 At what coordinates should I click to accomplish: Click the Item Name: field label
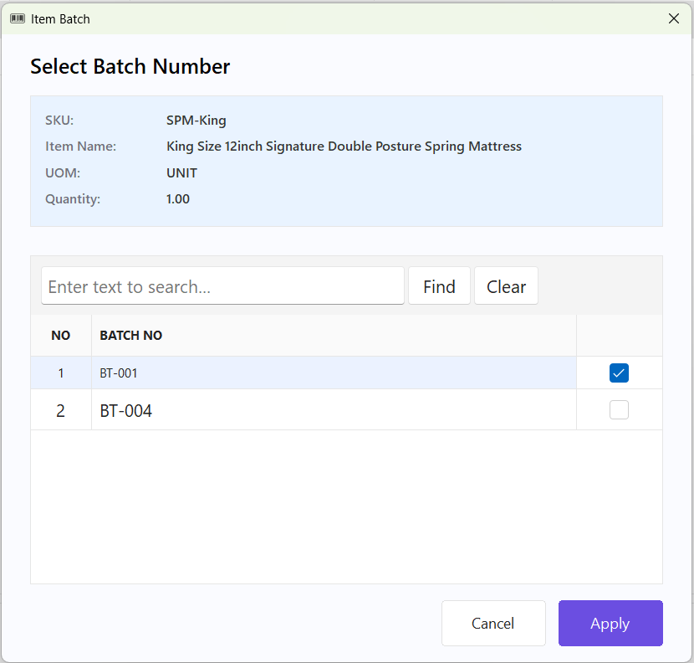pos(80,146)
